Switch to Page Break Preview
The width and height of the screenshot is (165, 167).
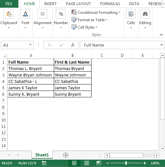[99, 163]
